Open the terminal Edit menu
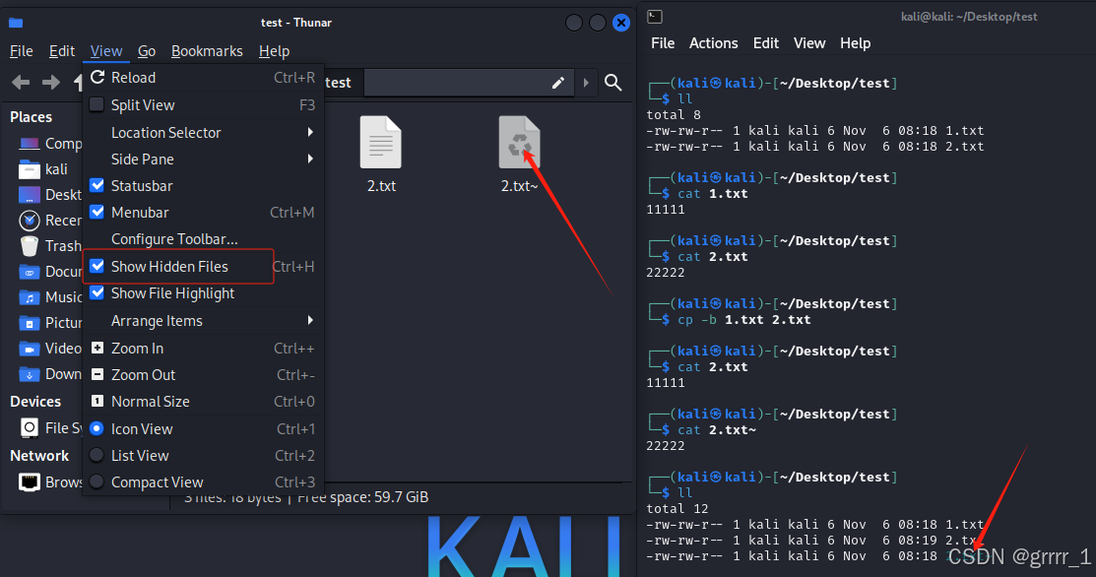Screen dimensions: 1096x577 [x=766, y=43]
